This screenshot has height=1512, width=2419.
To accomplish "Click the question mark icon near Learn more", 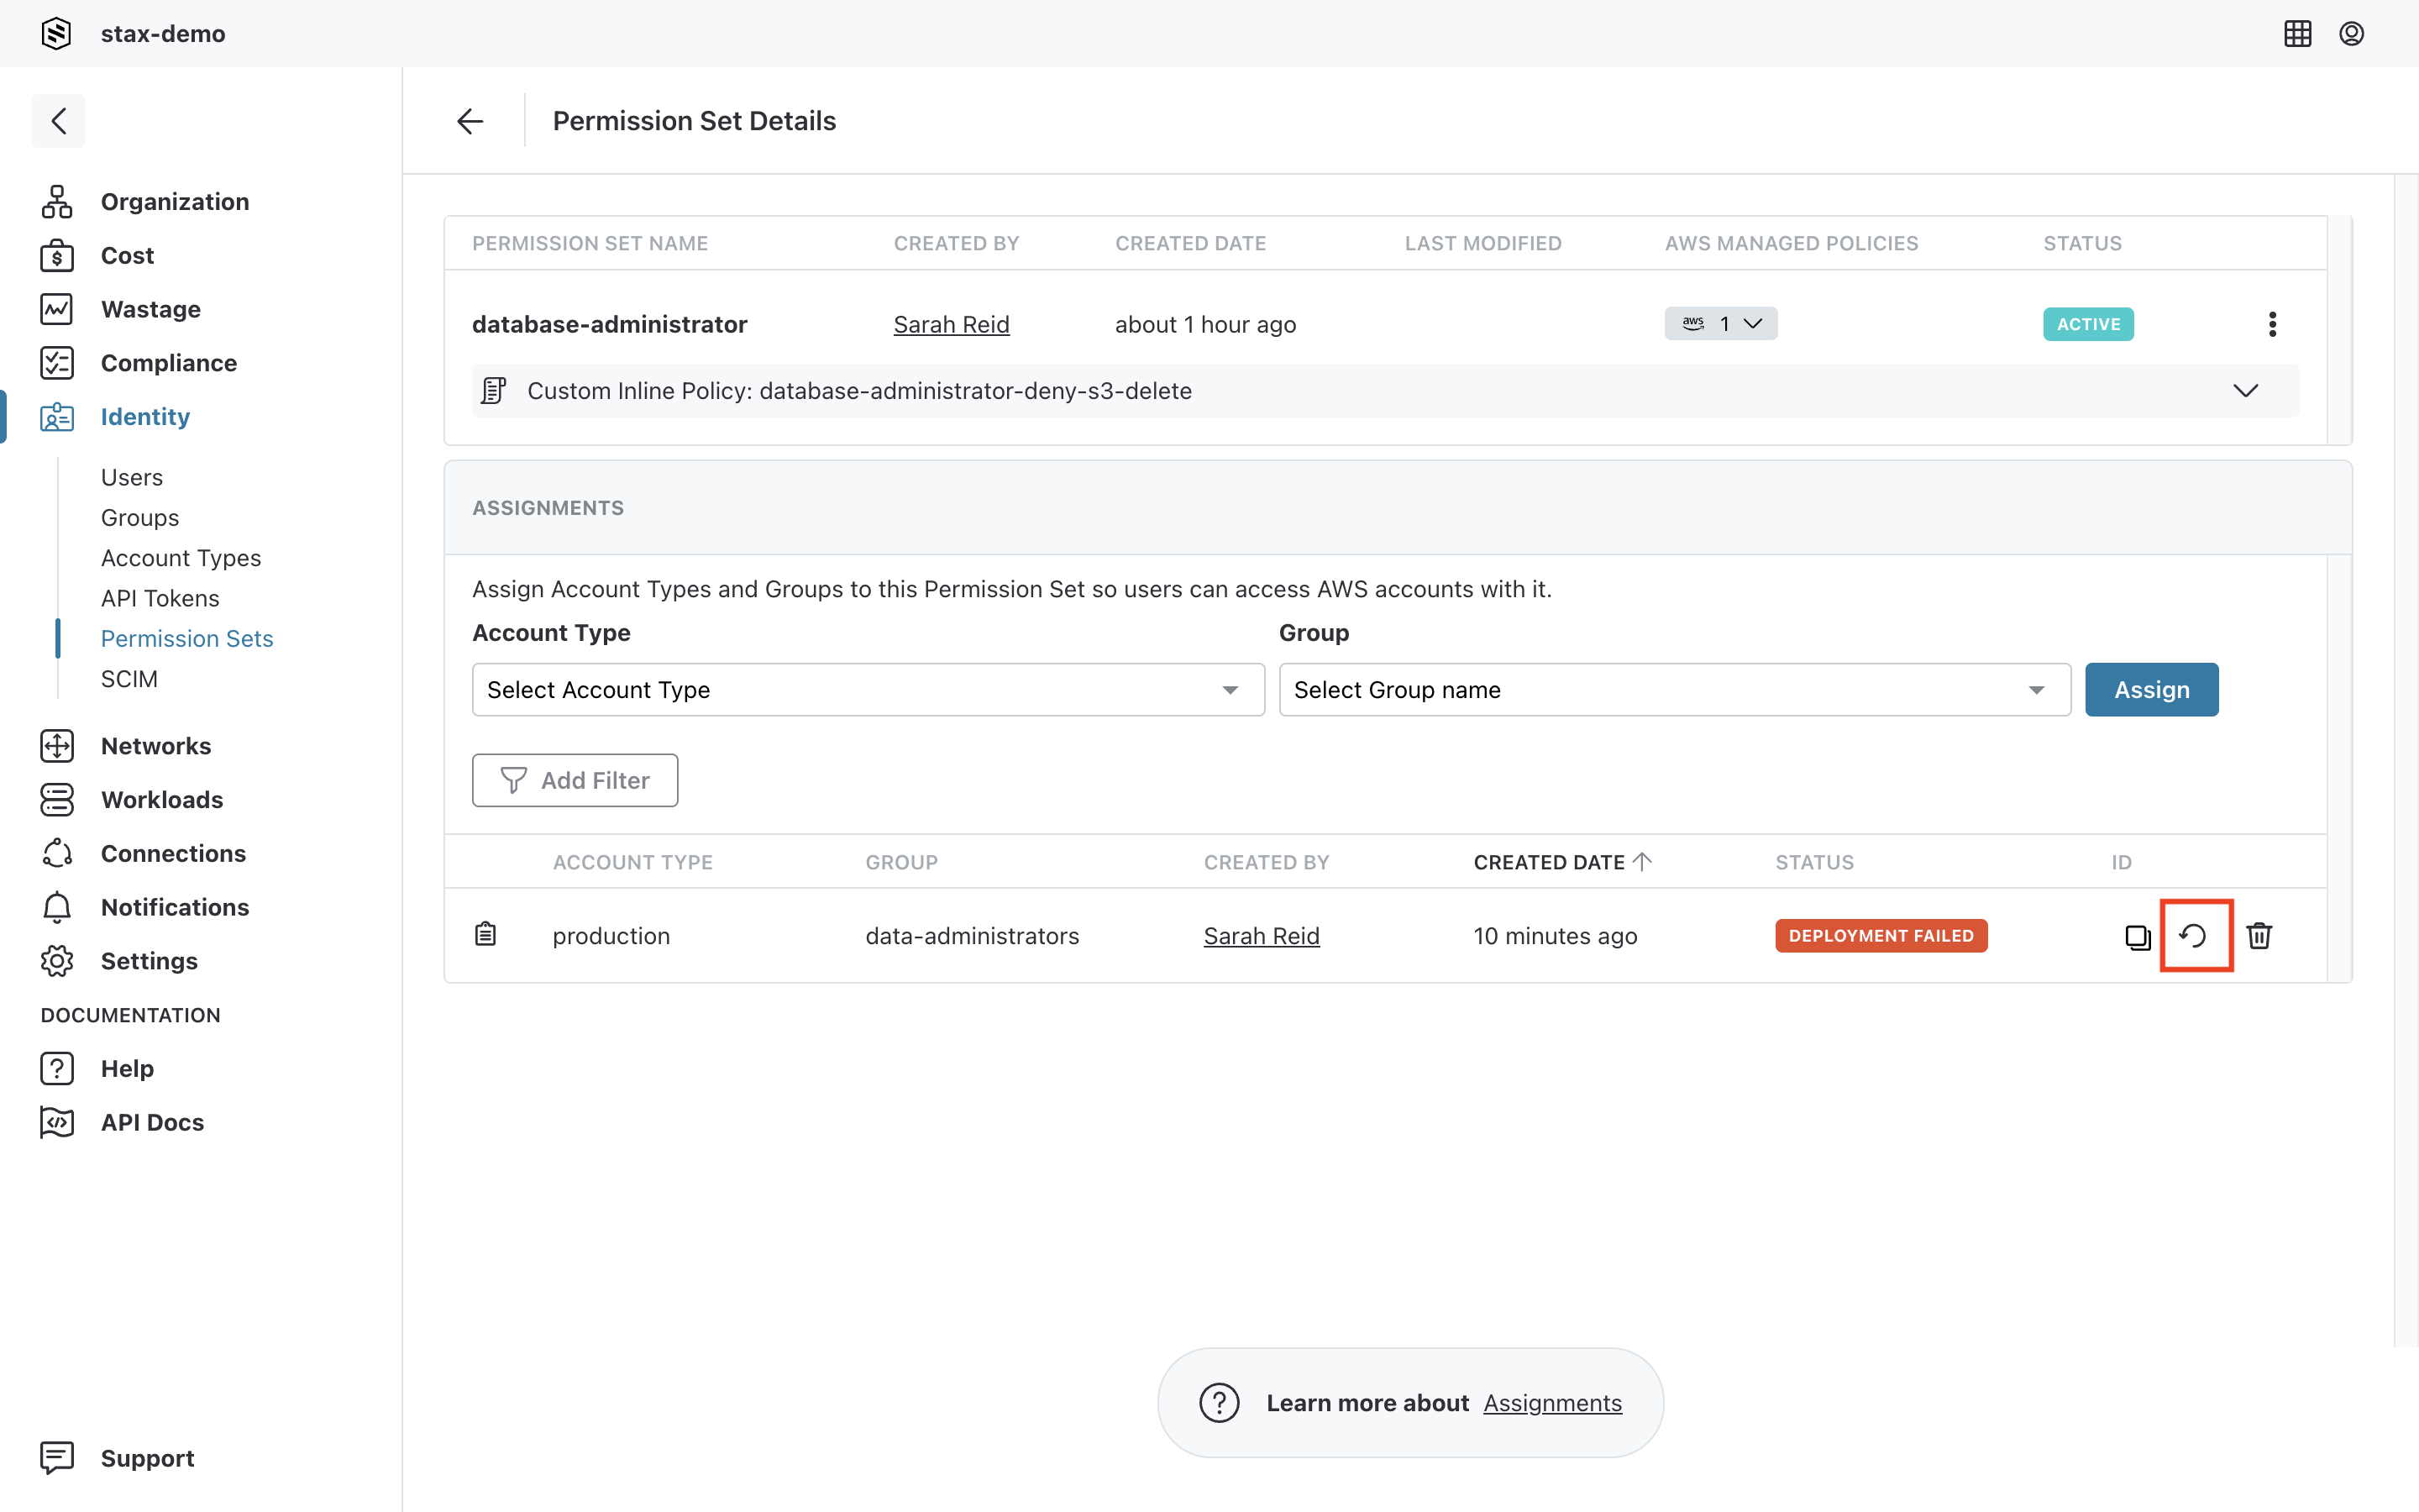I will pyautogui.click(x=1220, y=1403).
